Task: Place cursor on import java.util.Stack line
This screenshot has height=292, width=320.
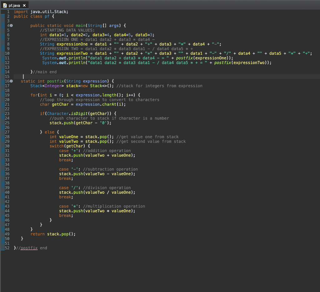Action: [x=41, y=12]
